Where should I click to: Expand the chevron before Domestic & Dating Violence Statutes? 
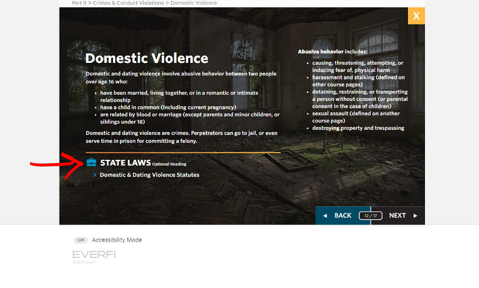pyautogui.click(x=95, y=175)
